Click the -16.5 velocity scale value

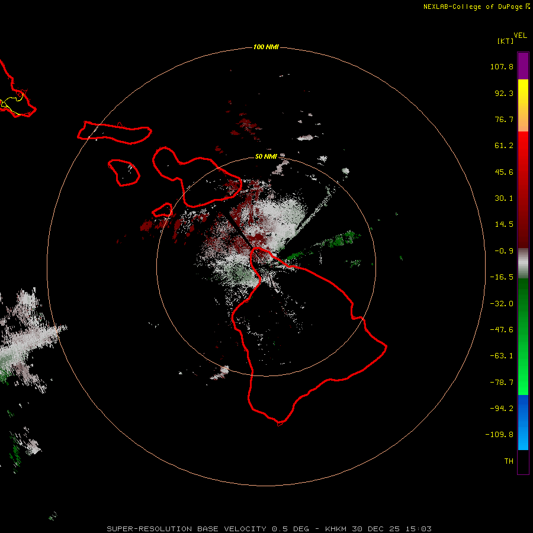tap(502, 277)
